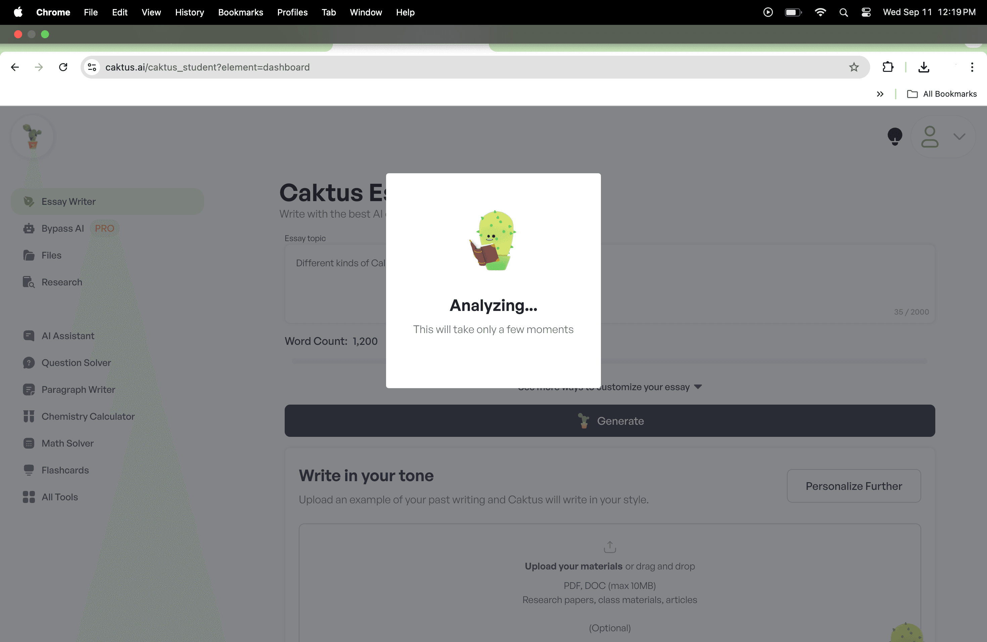Open macOS Control Center toggles
Viewport: 987px width, 642px height.
(x=866, y=12)
